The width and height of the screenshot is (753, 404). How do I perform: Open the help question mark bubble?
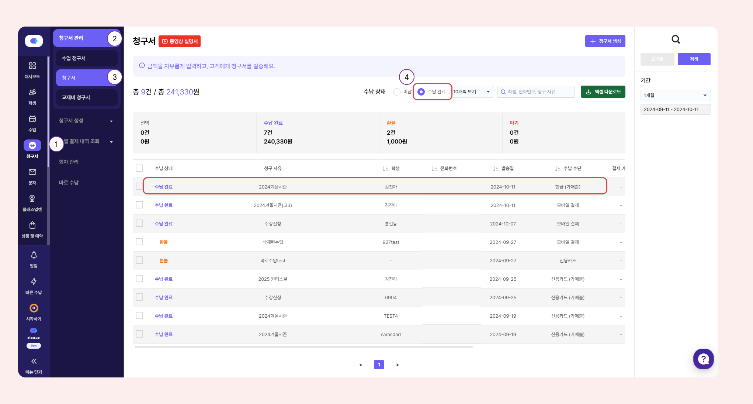click(703, 359)
